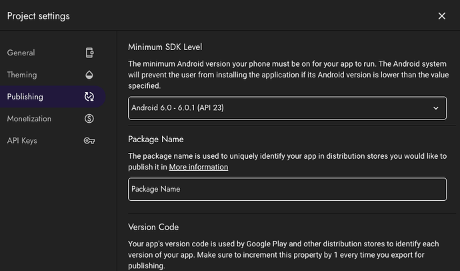Follow the More information link

[198, 167]
